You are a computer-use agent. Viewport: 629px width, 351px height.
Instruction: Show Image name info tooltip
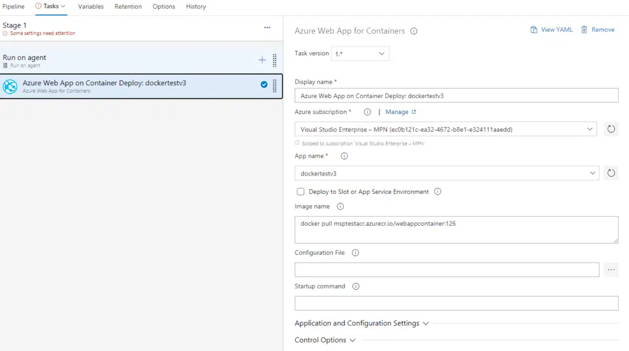point(340,206)
